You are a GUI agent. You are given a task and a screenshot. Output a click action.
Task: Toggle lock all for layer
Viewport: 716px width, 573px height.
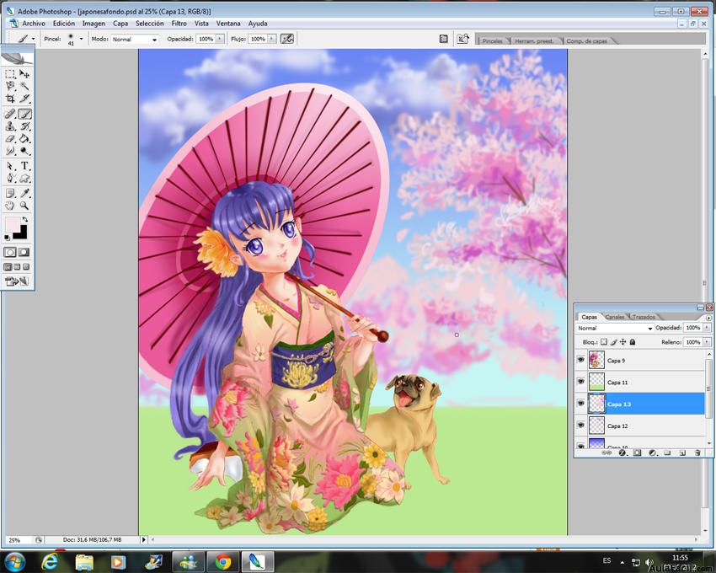633,342
